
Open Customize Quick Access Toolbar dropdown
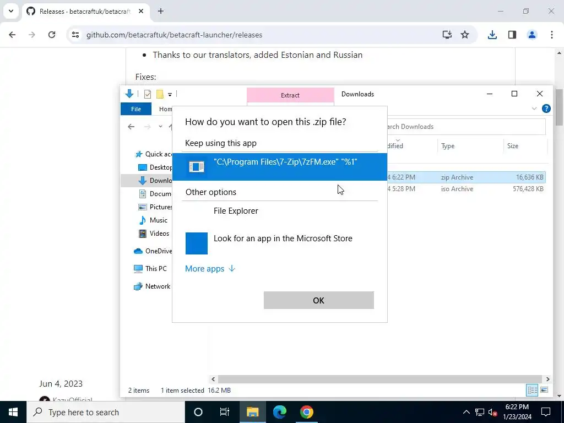click(x=170, y=95)
